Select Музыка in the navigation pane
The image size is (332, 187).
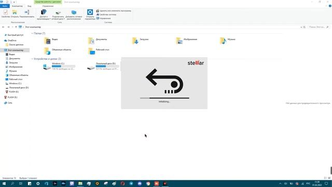point(11,71)
